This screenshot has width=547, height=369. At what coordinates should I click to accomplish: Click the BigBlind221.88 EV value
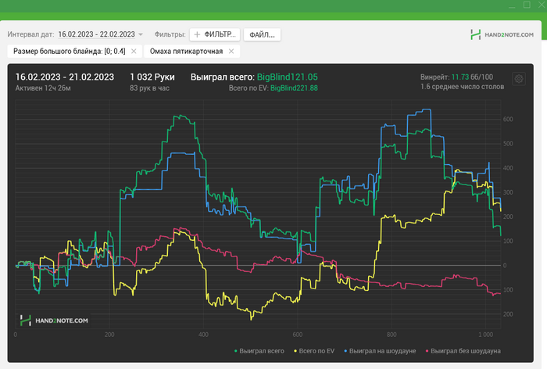[x=294, y=88]
